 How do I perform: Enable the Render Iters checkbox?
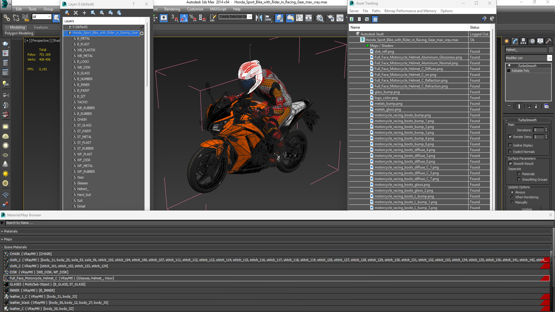tap(510, 137)
